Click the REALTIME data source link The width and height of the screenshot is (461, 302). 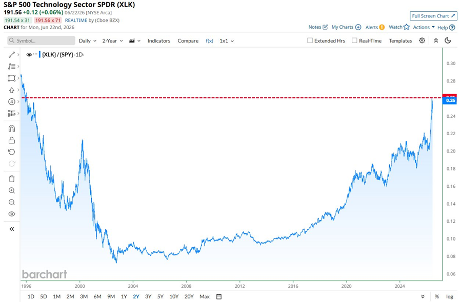tap(76, 20)
